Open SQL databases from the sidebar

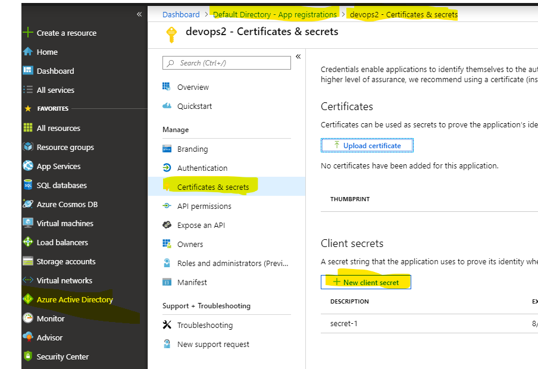click(x=57, y=185)
